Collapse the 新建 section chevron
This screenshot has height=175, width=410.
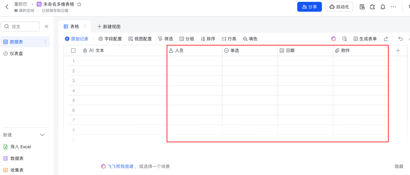[x=43, y=135]
